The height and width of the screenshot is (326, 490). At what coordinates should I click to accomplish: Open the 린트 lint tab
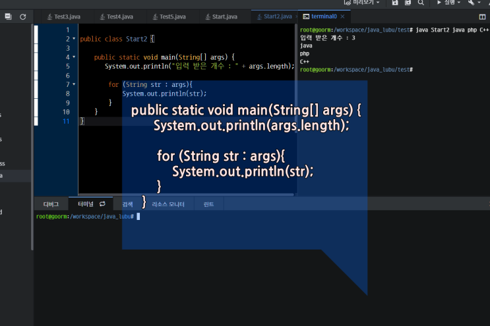pyautogui.click(x=208, y=204)
